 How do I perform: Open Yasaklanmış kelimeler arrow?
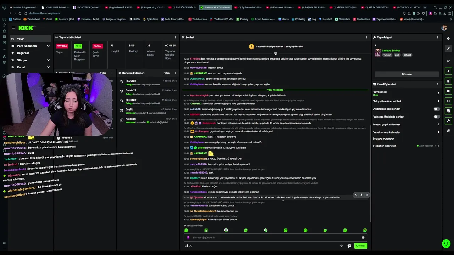coord(438,132)
